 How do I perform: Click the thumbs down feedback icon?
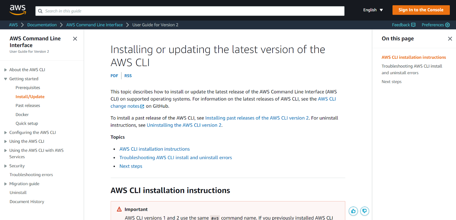click(x=364, y=211)
